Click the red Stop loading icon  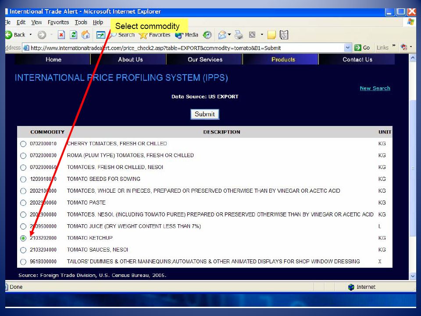pyautogui.click(x=61, y=35)
